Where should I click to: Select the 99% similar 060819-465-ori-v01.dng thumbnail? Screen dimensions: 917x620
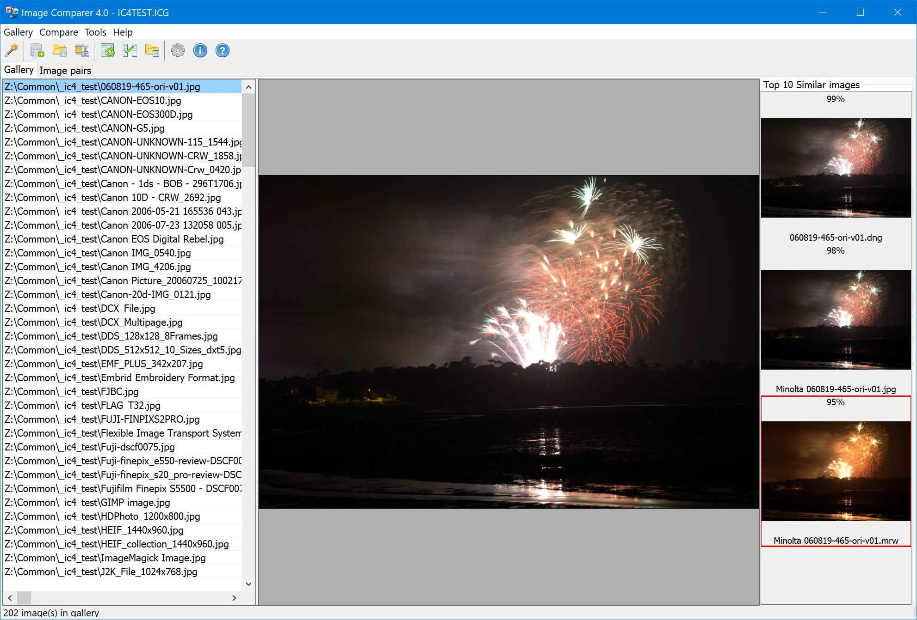[836, 168]
